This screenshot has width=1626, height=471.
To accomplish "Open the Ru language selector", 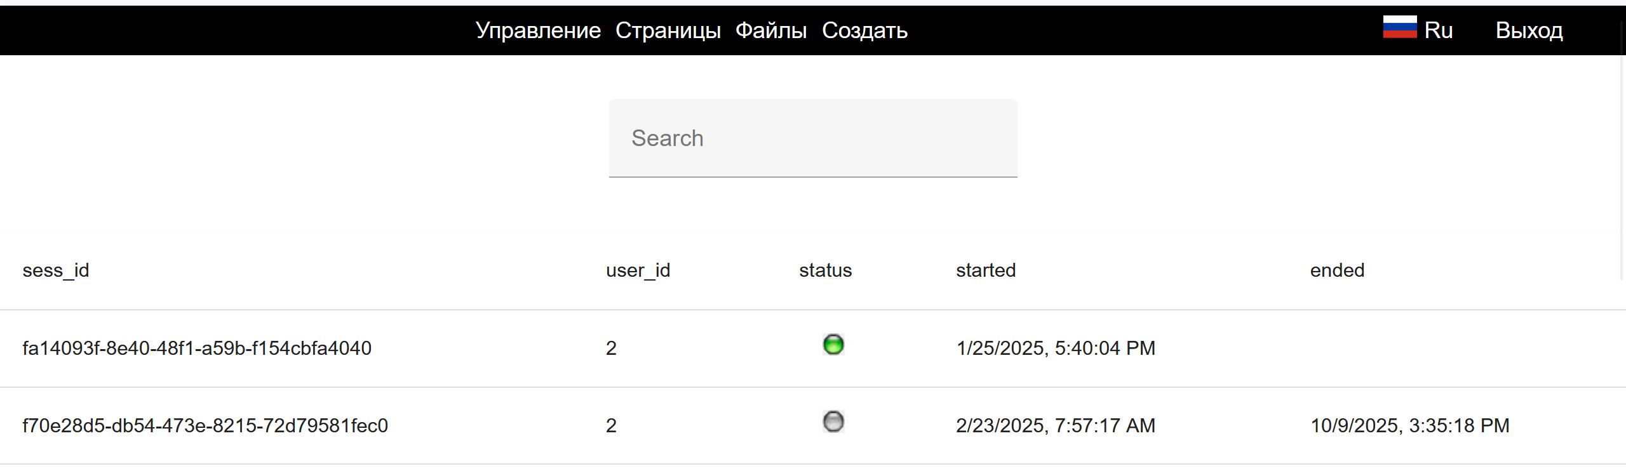I will [1438, 30].
